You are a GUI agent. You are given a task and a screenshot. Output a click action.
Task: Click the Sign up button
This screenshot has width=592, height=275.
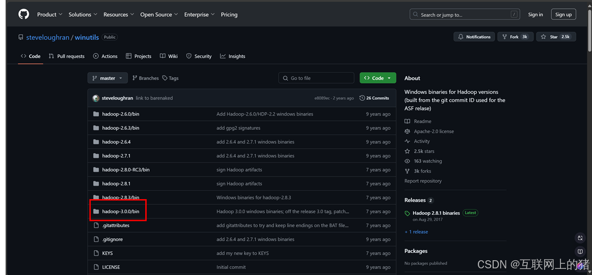[x=563, y=14]
